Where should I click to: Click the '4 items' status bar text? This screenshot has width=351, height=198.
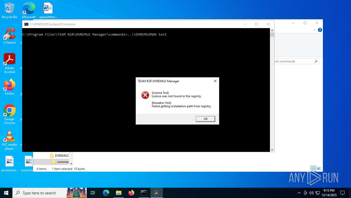(42, 169)
